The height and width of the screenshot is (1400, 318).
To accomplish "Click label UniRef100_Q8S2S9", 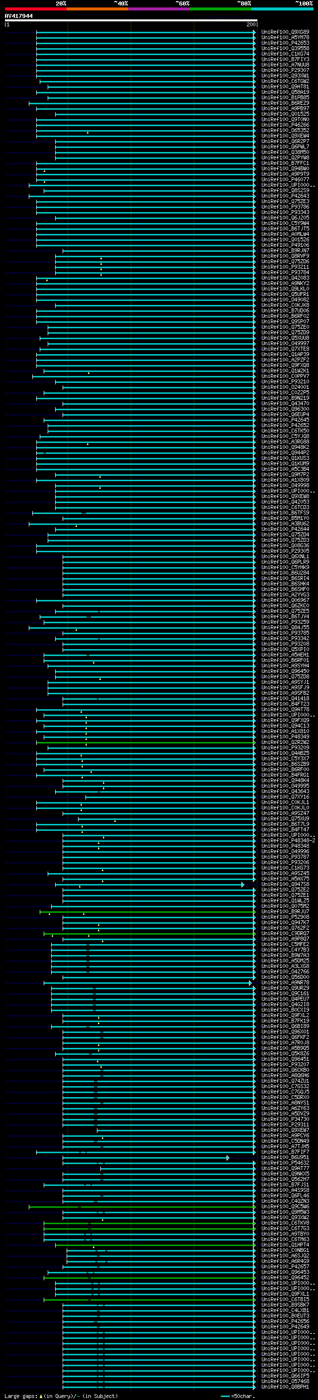I will [285, 190].
